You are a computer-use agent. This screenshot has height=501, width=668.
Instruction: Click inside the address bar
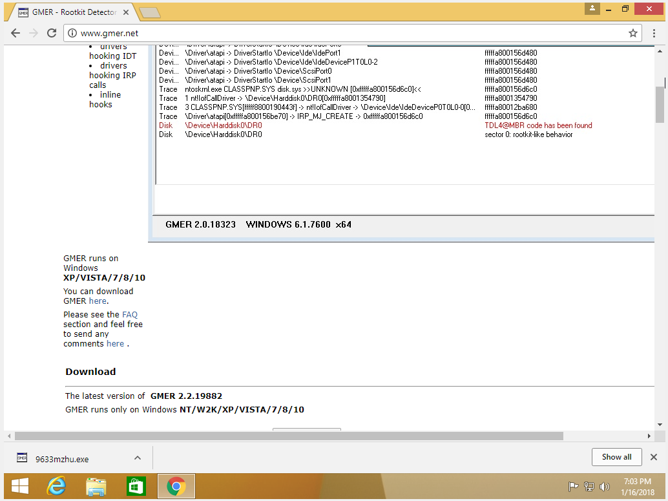pyautogui.click(x=258, y=33)
